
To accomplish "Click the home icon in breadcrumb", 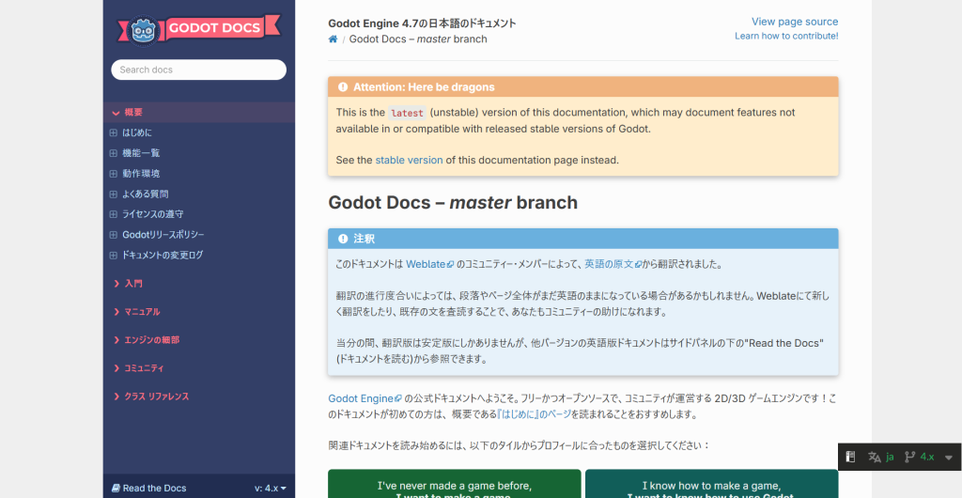I will point(334,39).
